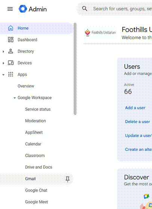This screenshot has width=152, height=209.
Task: Click the Apps grid icon
Action: (11, 75)
